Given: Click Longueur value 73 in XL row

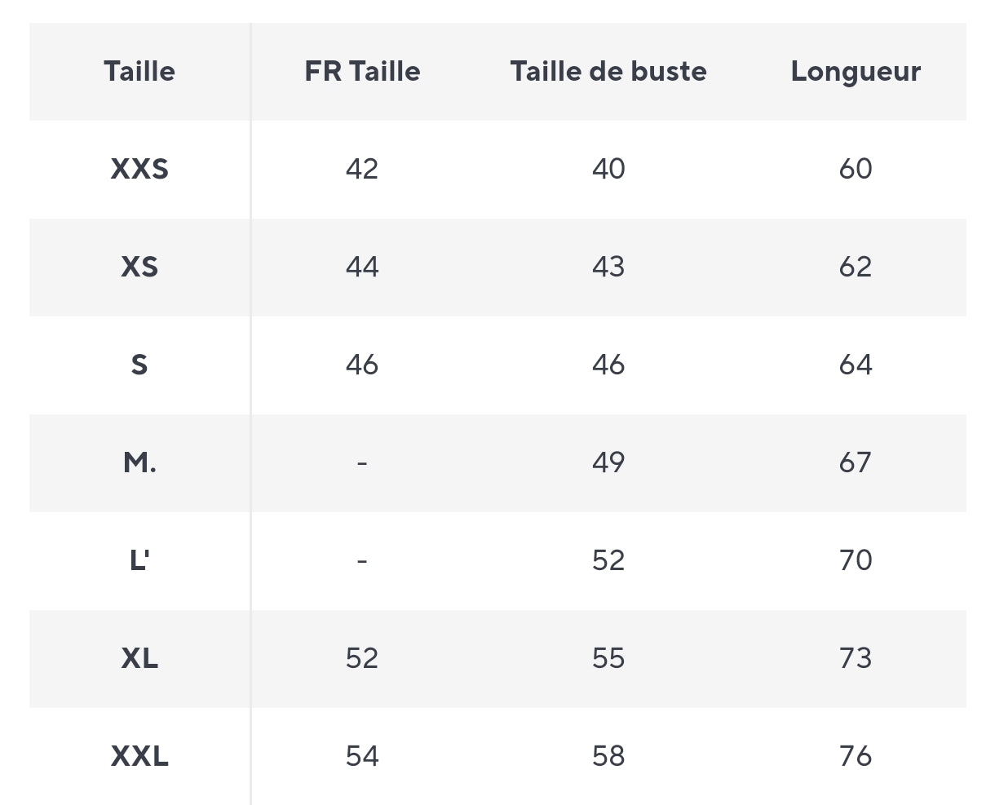Looking at the screenshot, I should coord(856,658).
